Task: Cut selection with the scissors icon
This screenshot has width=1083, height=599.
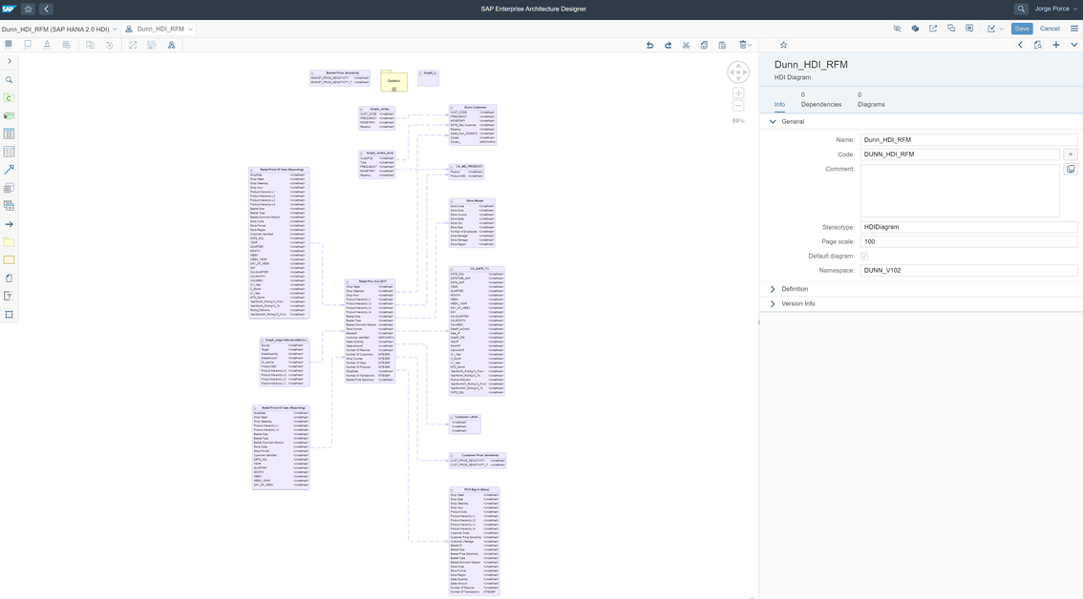Action: pyautogui.click(x=685, y=44)
